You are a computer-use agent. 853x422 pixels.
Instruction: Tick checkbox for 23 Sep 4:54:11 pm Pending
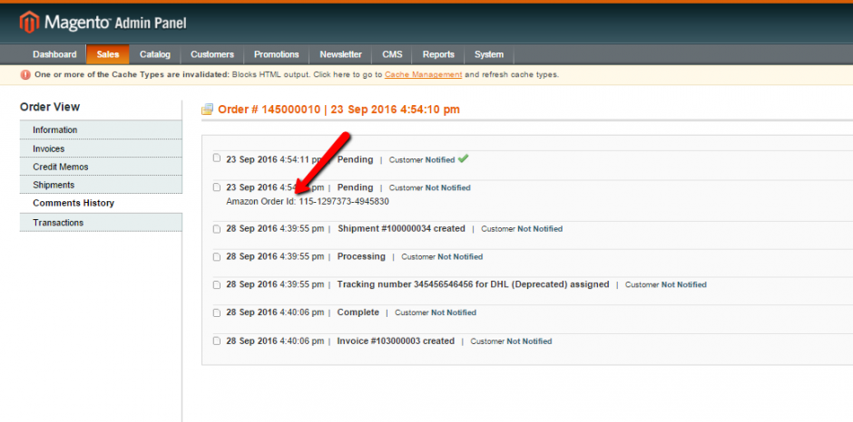click(x=217, y=158)
